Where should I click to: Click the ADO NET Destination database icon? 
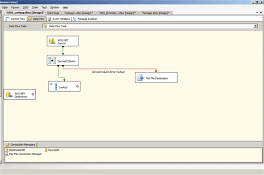(9, 94)
